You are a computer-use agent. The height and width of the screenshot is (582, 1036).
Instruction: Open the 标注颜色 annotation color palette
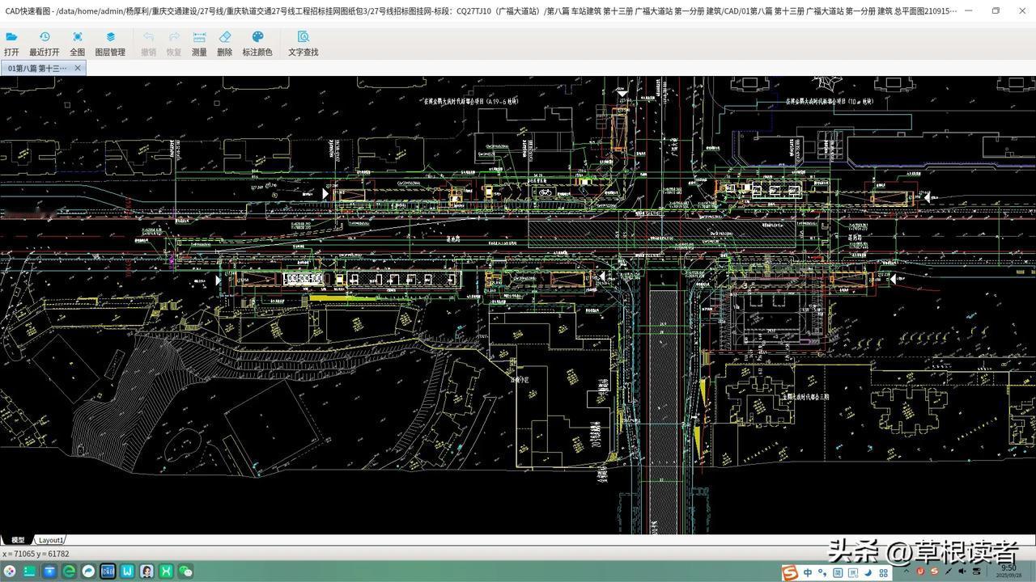[257, 37]
